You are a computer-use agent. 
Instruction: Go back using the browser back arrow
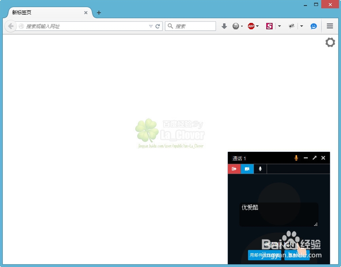coord(10,27)
